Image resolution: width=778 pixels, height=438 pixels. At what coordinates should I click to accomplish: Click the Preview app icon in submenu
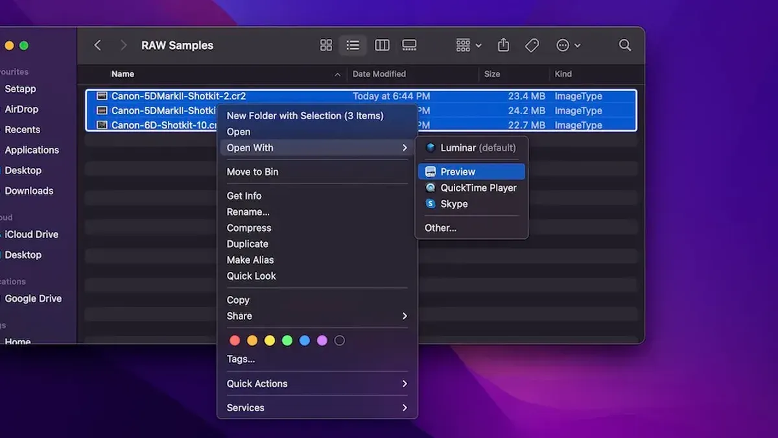coord(430,171)
